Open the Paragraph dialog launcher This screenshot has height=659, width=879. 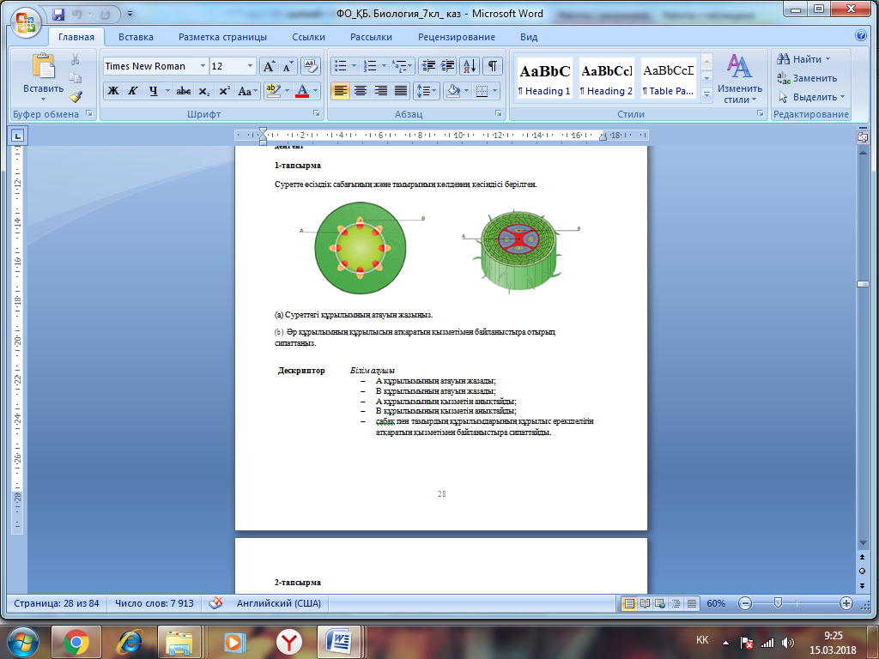pyautogui.click(x=499, y=113)
